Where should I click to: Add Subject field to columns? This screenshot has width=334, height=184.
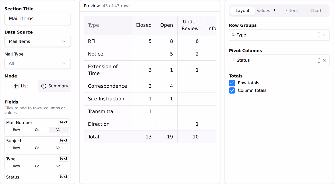click(38, 148)
